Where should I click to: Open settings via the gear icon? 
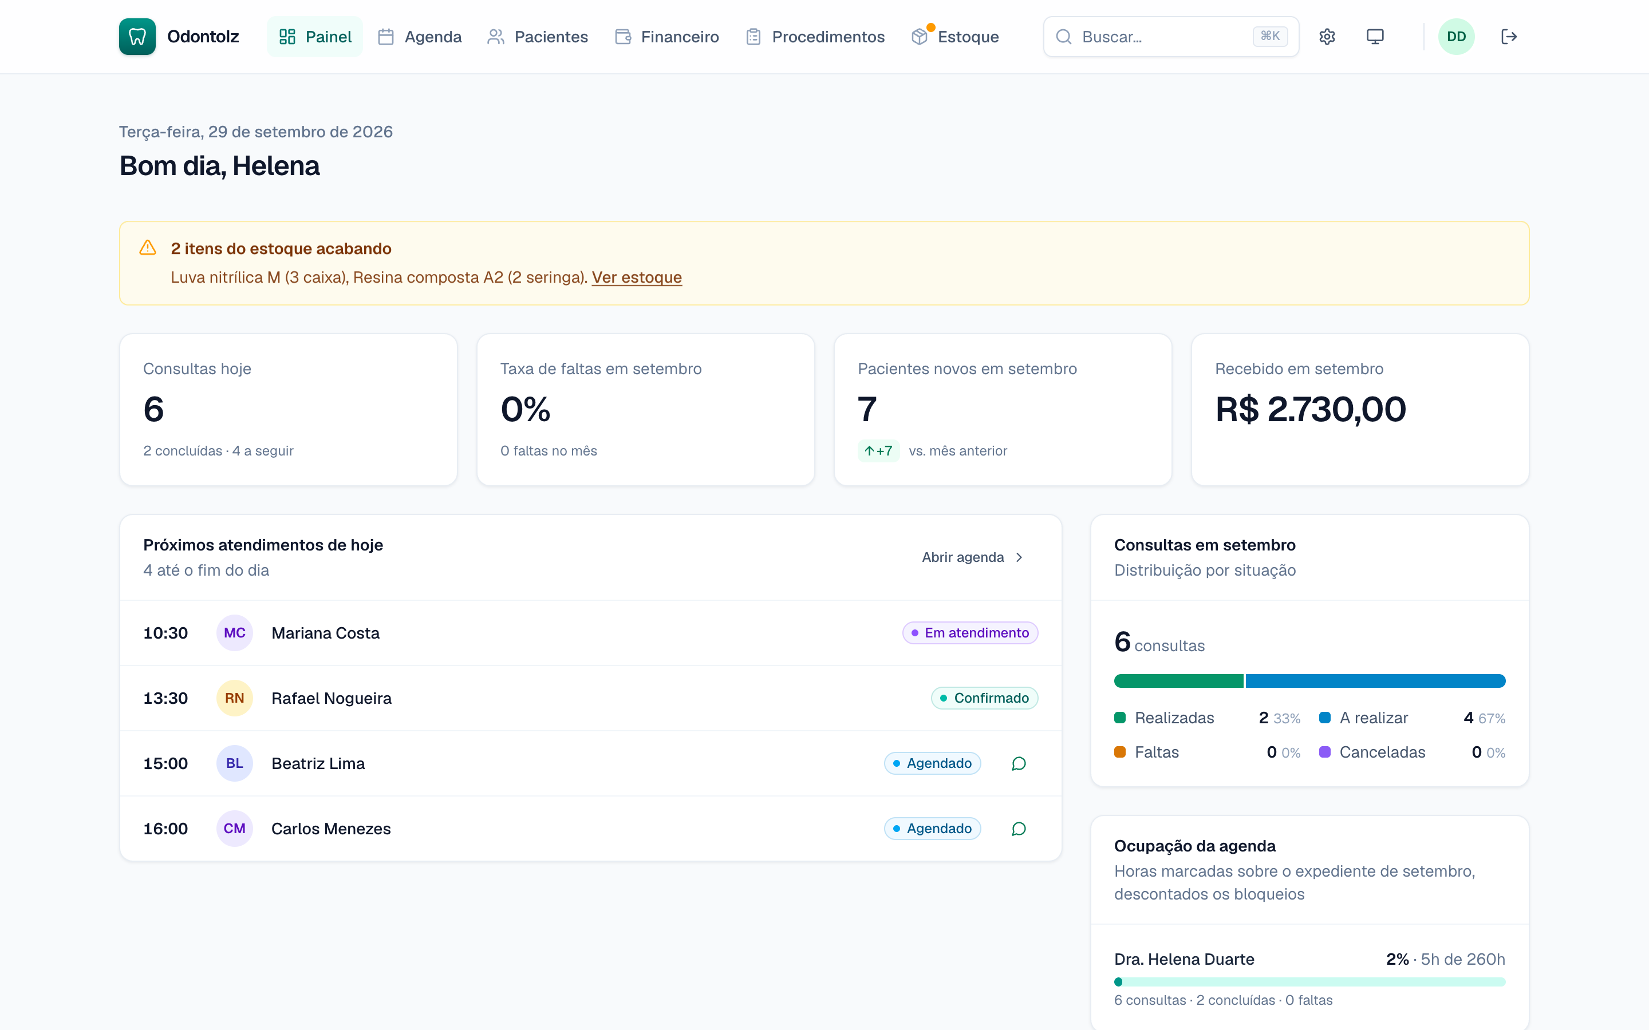[1327, 36]
